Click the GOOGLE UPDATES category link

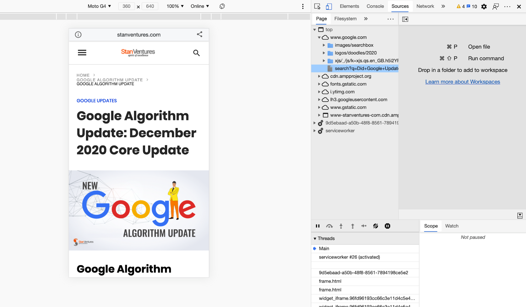tap(97, 101)
